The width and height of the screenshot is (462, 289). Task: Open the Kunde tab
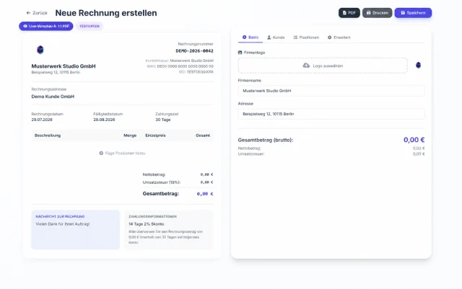tap(276, 37)
